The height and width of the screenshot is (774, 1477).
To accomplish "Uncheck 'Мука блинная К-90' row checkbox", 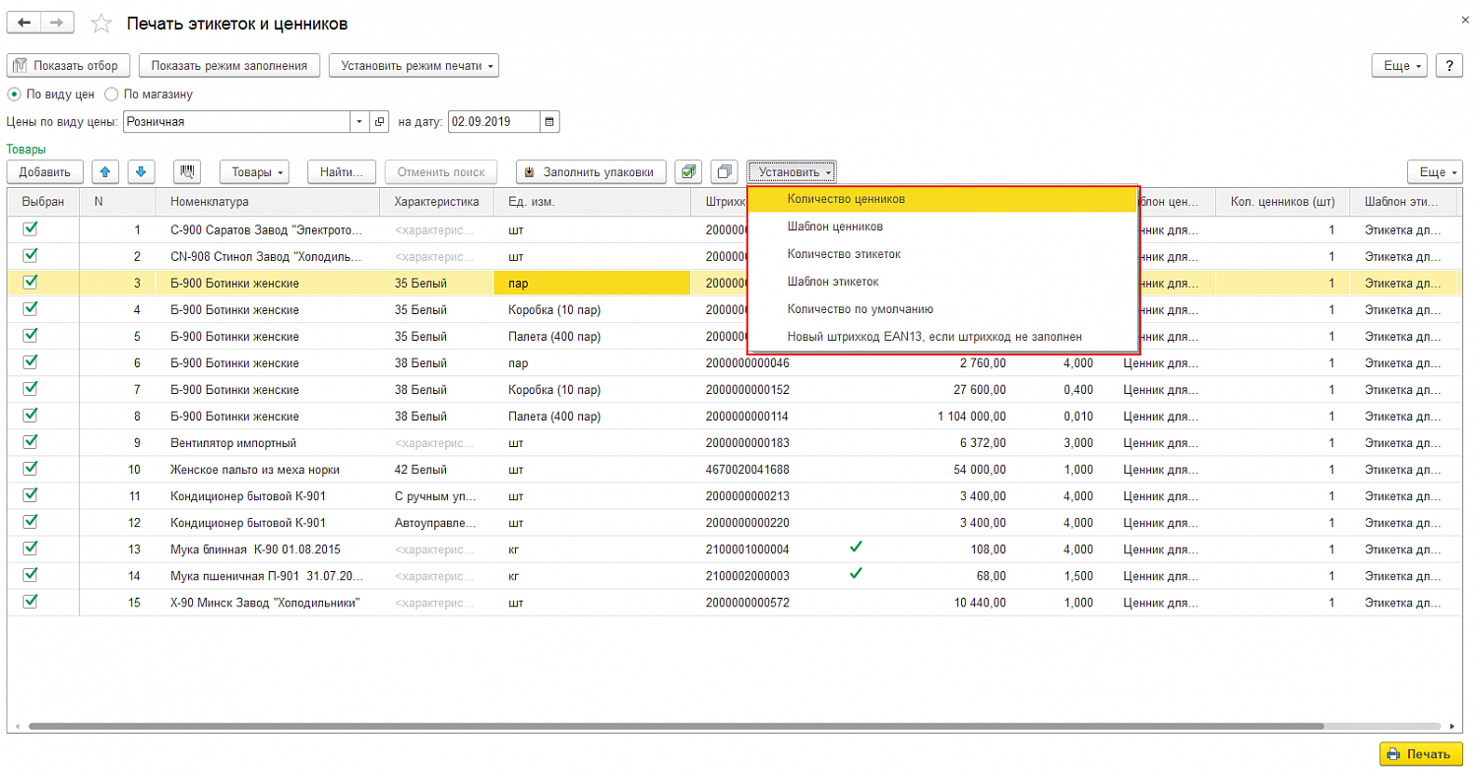I will (x=31, y=548).
